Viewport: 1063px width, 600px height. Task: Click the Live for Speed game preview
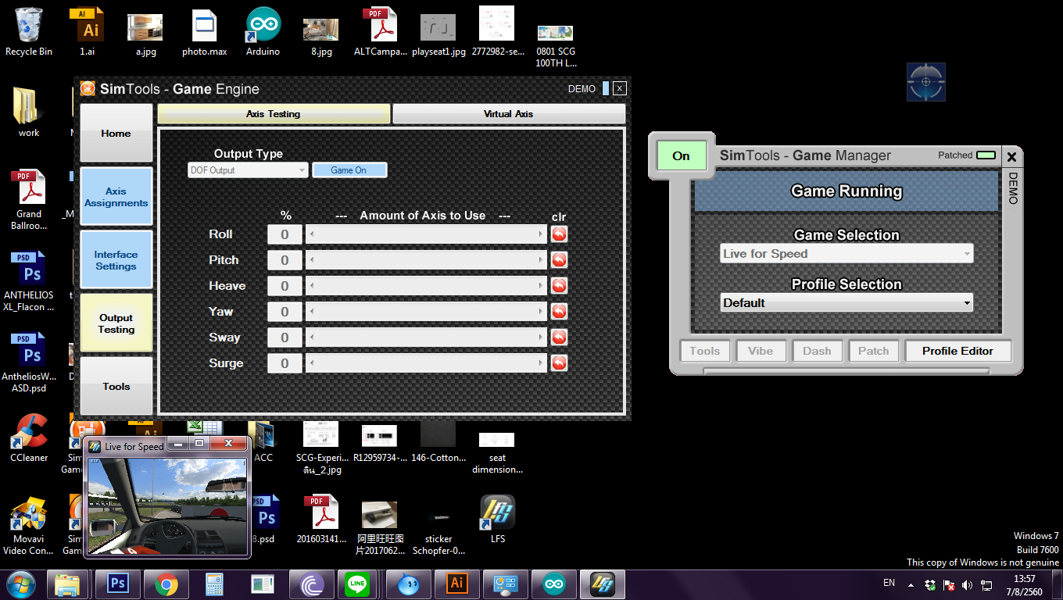(167, 505)
